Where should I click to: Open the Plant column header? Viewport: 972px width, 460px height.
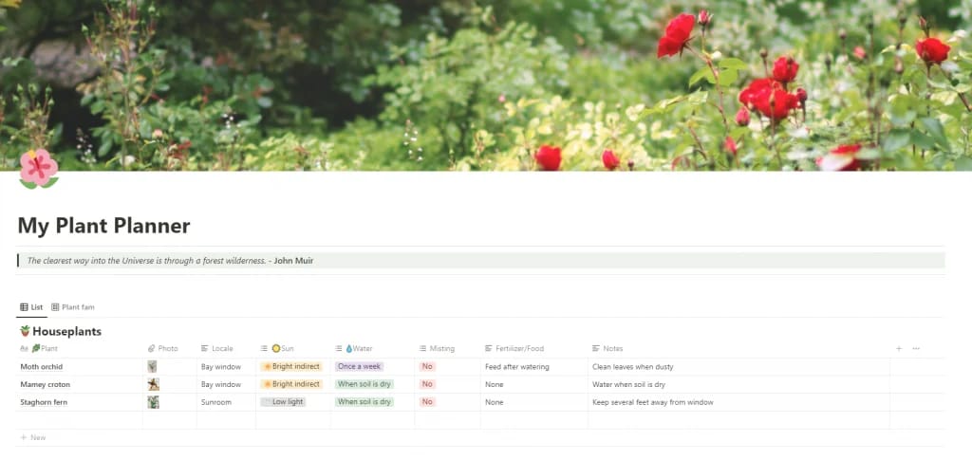click(x=40, y=349)
